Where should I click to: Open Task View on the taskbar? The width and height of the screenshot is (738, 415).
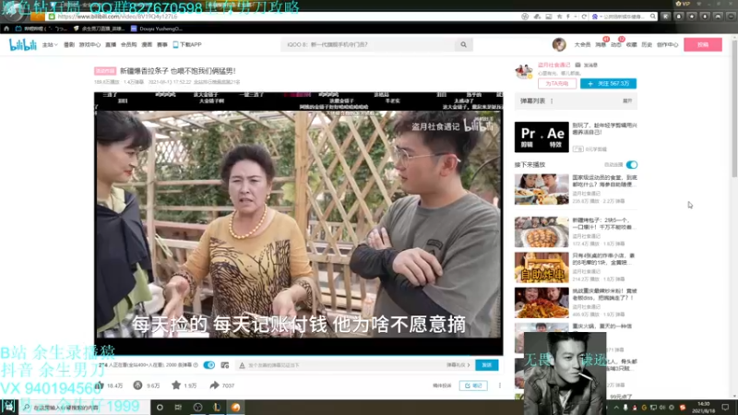pyautogui.click(x=178, y=408)
